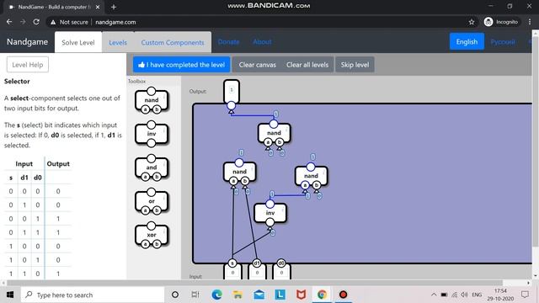
Task: Click the output connector node of the circuit
Action: 232,105
